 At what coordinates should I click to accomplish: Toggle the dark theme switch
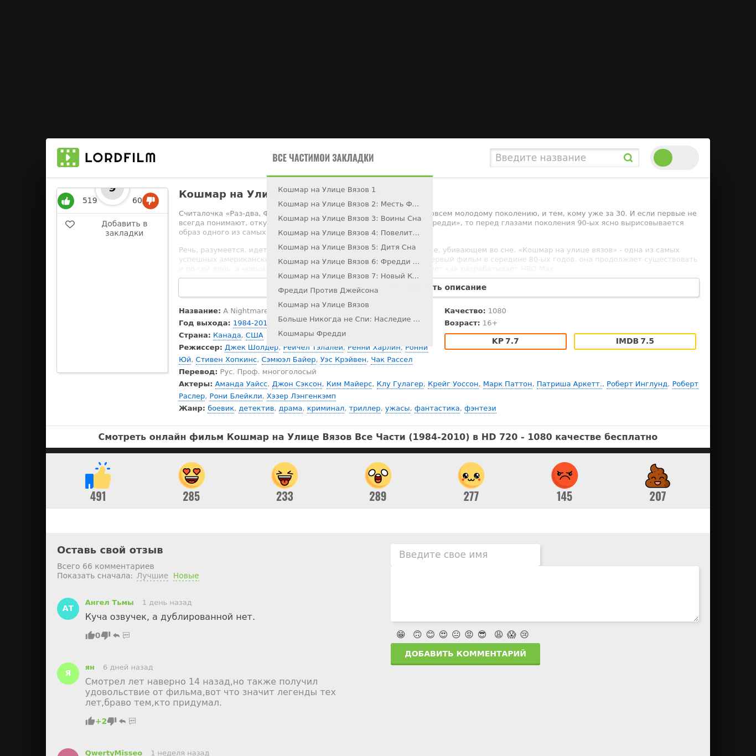pos(675,158)
